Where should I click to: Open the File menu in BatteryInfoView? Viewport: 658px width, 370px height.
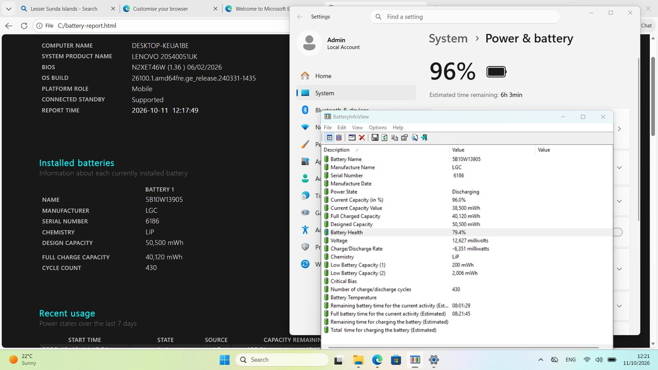pos(327,127)
